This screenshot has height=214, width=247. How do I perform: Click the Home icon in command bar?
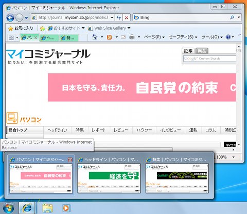coord(95,37)
